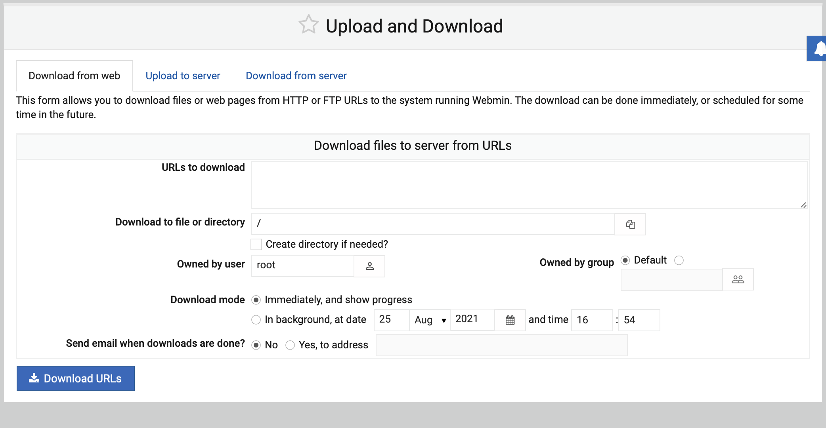Open the group selector icon

click(738, 280)
